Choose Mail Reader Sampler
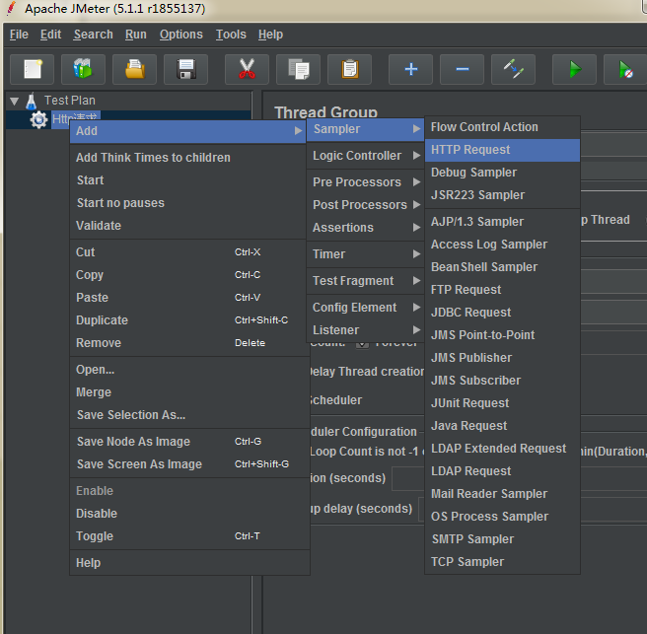The height and width of the screenshot is (634, 647). (x=502, y=494)
